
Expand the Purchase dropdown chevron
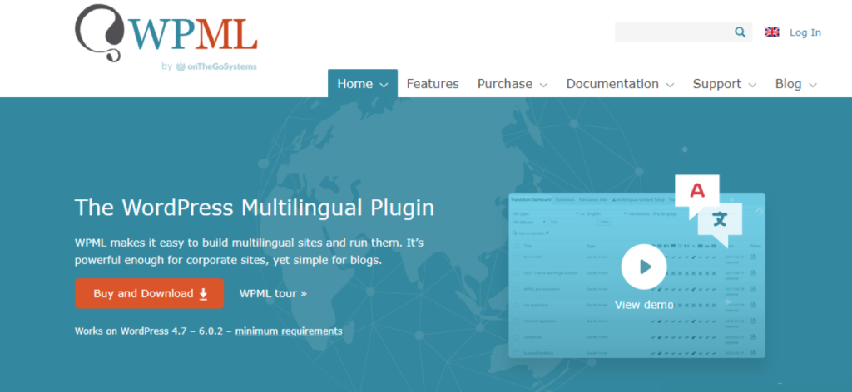[543, 85]
